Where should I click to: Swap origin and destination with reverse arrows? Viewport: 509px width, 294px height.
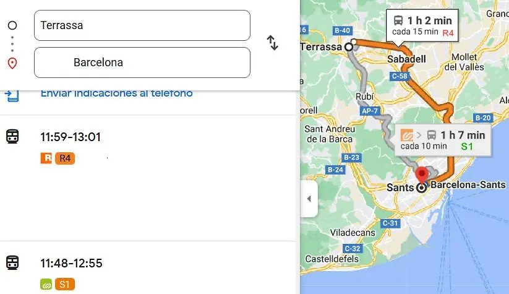(272, 43)
